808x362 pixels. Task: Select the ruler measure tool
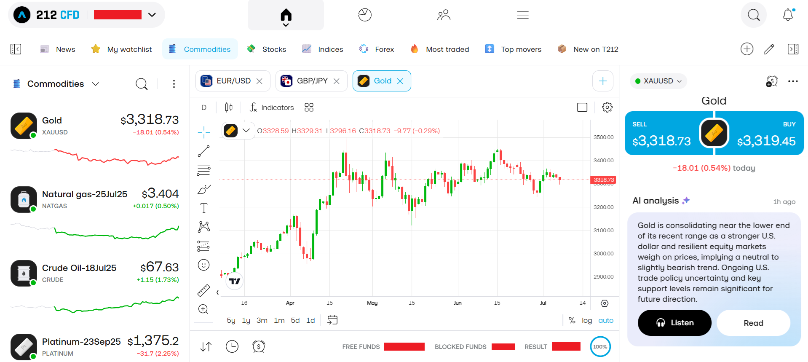click(204, 290)
